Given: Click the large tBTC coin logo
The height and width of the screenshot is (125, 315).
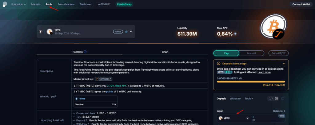Looking at the screenshot, I should [273, 26].
